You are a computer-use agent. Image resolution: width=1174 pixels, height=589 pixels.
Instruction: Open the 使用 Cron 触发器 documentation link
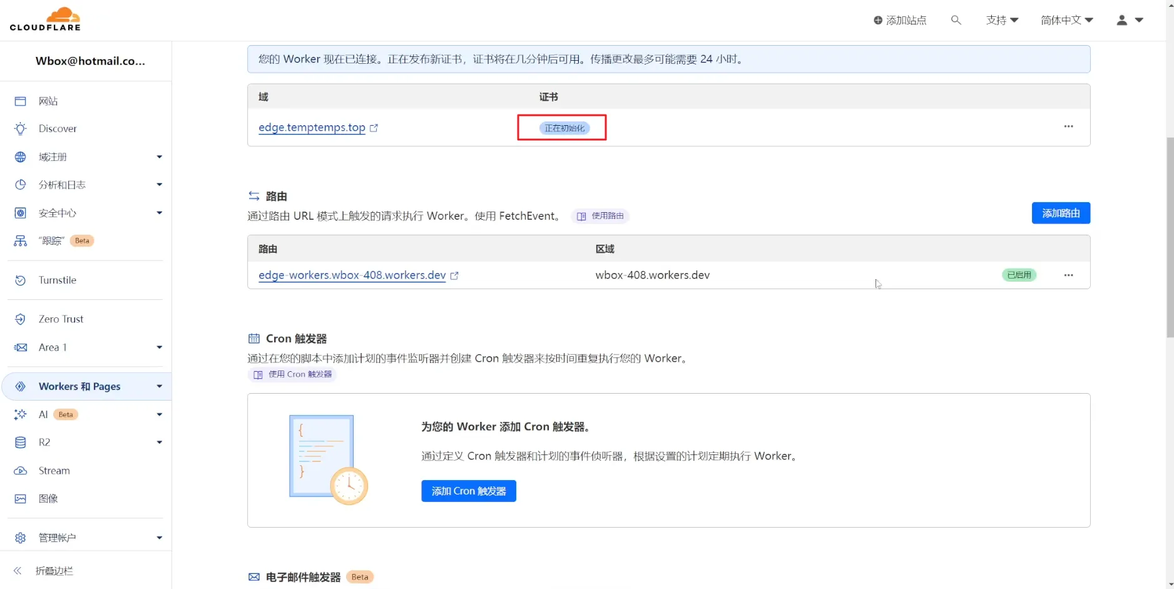pyautogui.click(x=292, y=374)
